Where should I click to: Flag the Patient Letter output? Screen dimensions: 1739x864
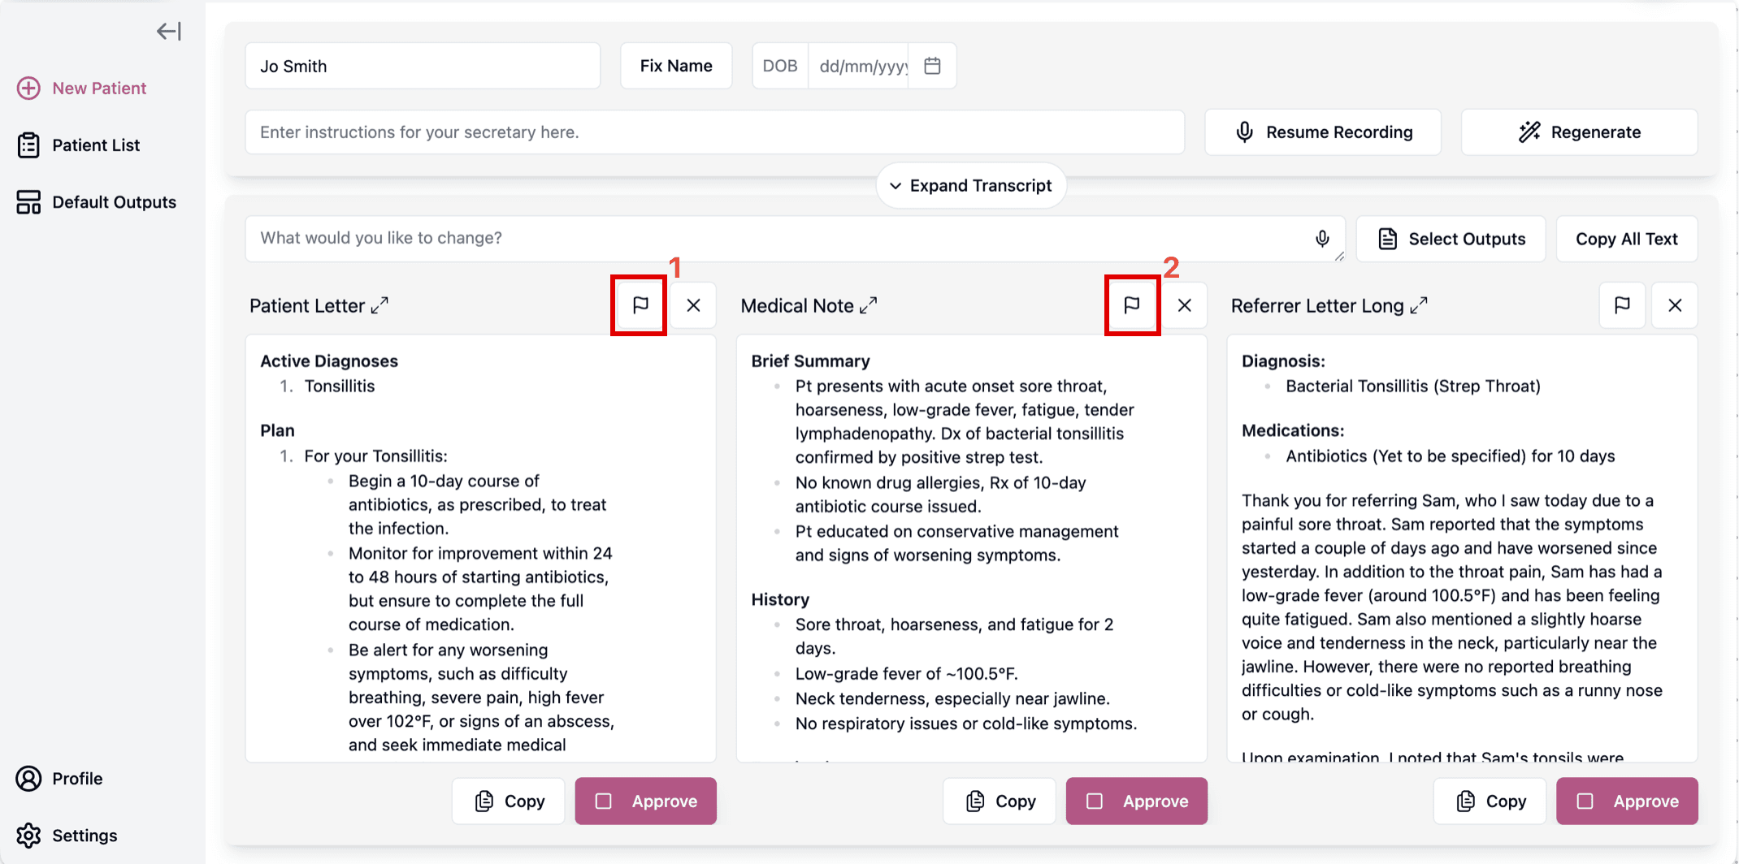pyautogui.click(x=640, y=305)
